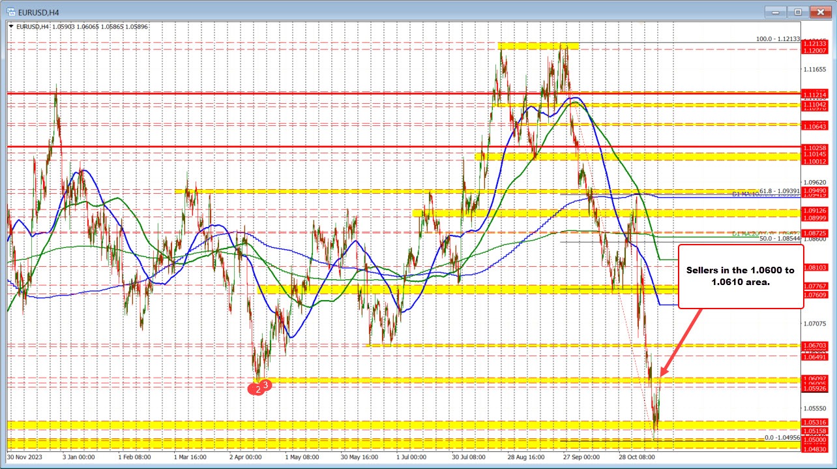
Task: Select the 1.11214 red price label
Action: (815, 94)
